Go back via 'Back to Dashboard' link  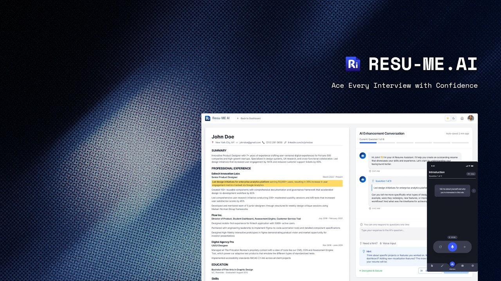pos(249,118)
